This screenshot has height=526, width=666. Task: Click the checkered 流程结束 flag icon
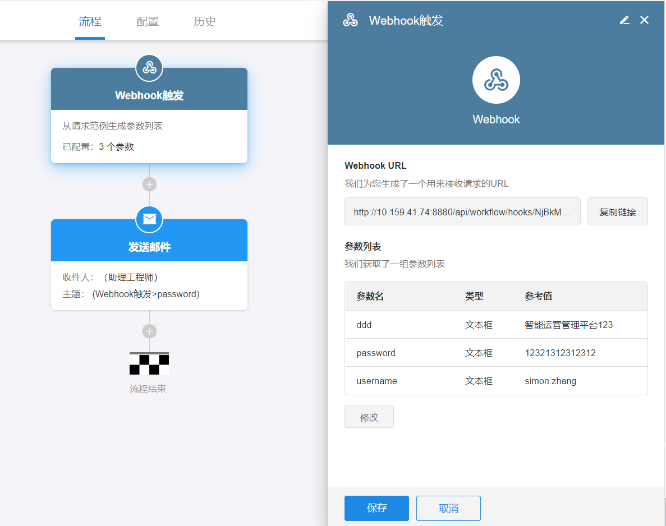pyautogui.click(x=149, y=363)
